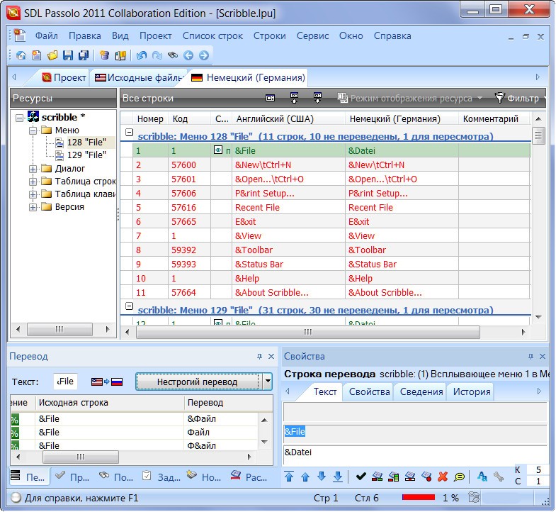Go to the previous string with the up arrow
556x512 pixels.
[305, 477]
